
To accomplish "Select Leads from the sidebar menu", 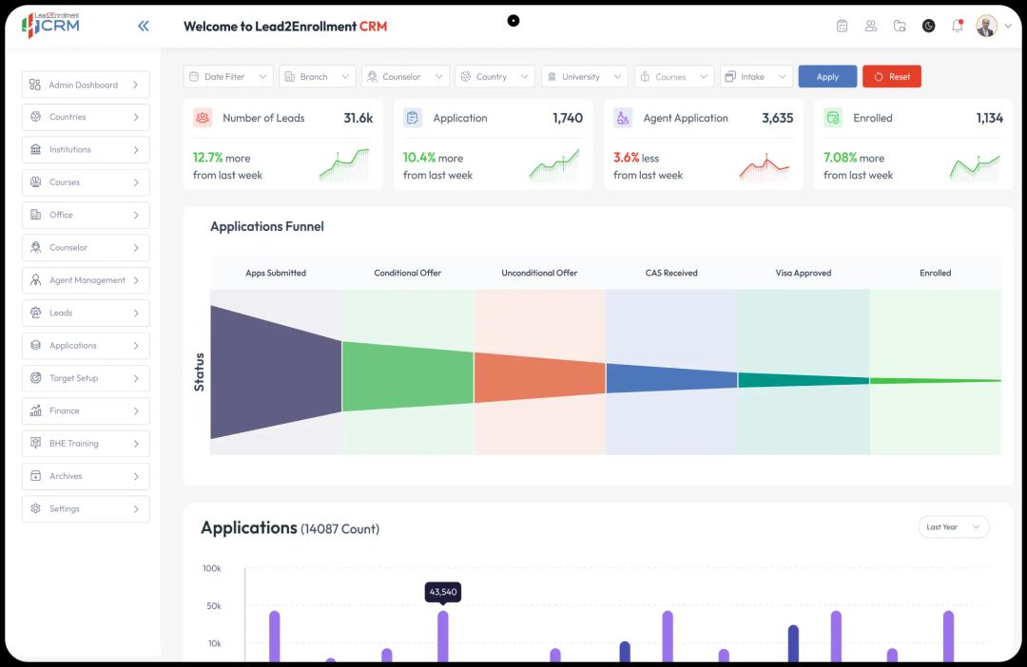I will point(86,313).
